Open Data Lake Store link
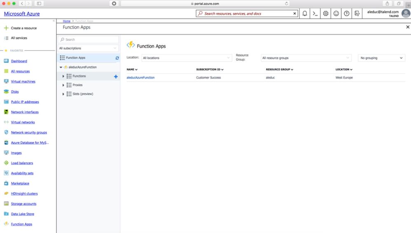This screenshot has height=233, width=411. coord(23,214)
